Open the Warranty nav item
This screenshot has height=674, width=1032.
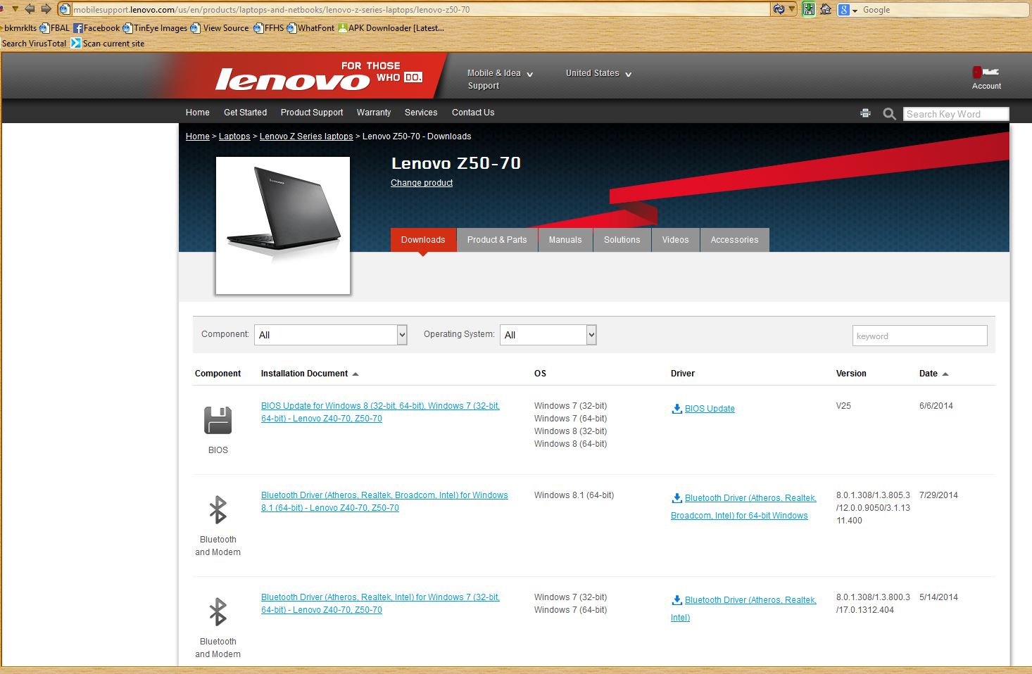[374, 113]
